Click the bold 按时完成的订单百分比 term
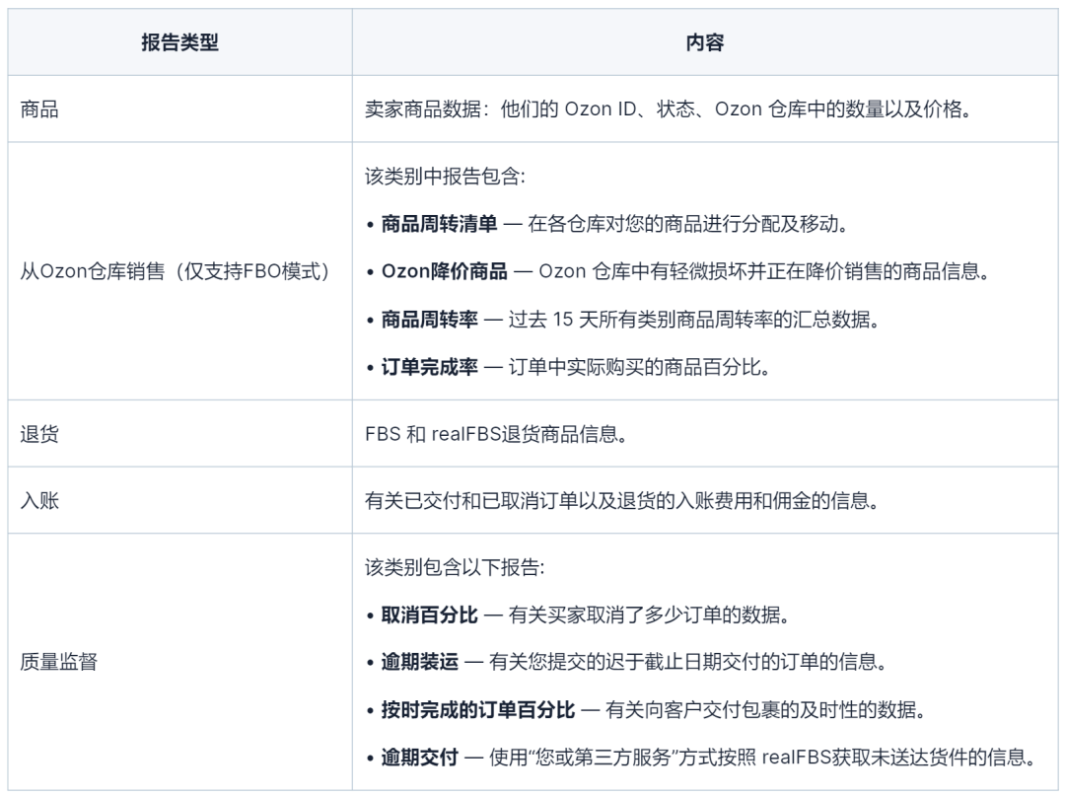Viewport: 1065px width, 796px height. point(478,710)
